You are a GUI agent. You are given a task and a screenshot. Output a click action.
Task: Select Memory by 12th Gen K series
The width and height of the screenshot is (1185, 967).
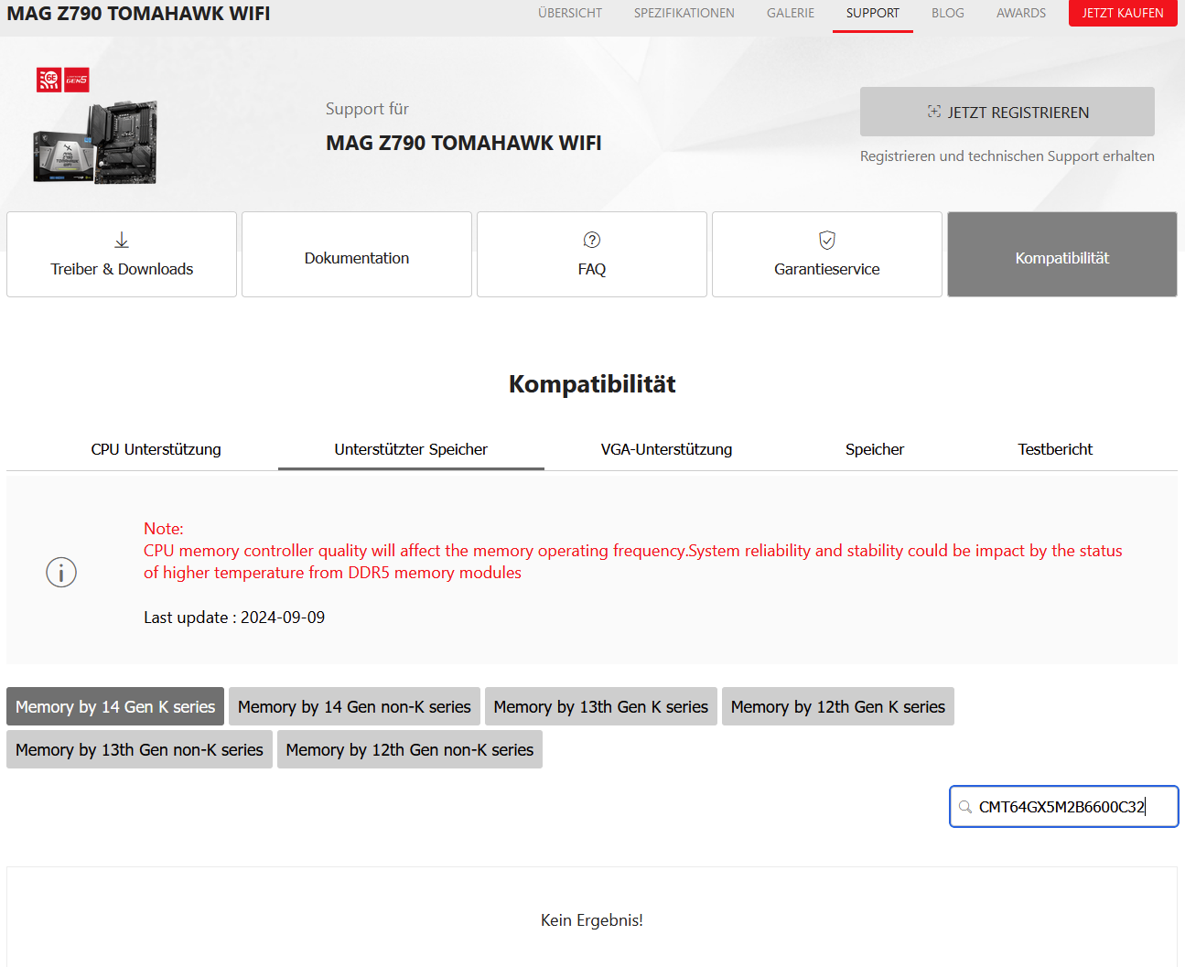tap(838, 706)
